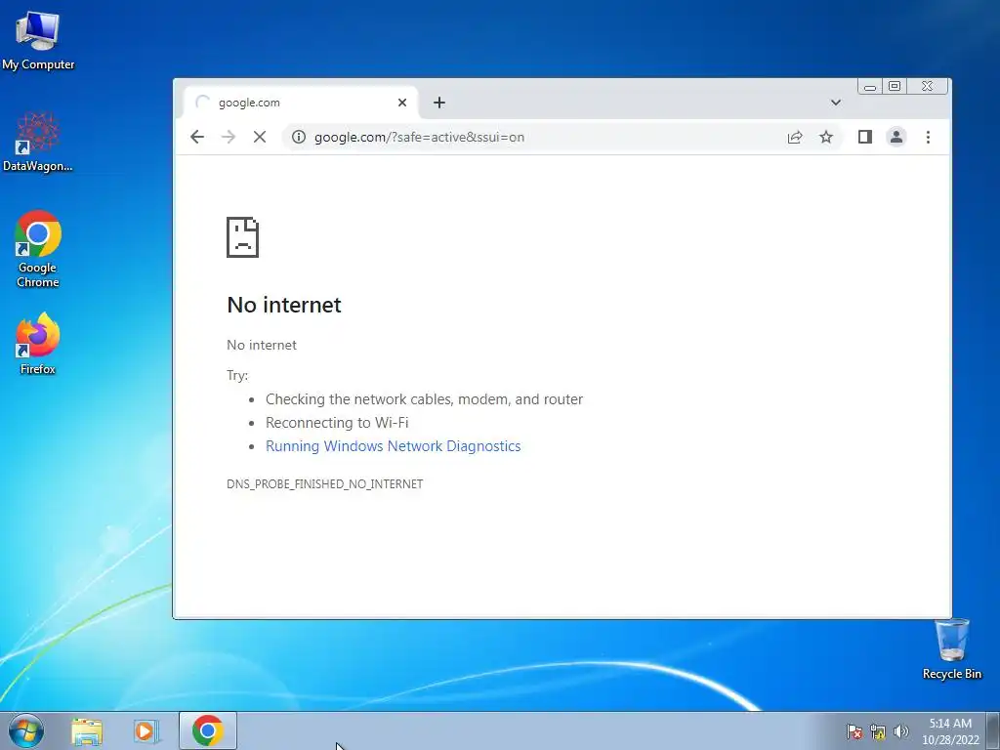The image size is (1000, 750).
Task: Open the Windows Start button
Action: 26,730
